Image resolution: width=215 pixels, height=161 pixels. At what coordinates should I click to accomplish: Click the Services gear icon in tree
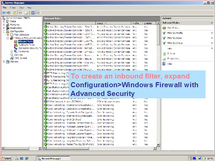coord(12,55)
